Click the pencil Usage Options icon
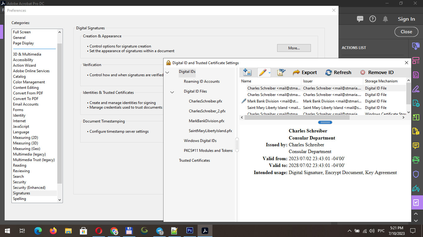 click(262, 72)
